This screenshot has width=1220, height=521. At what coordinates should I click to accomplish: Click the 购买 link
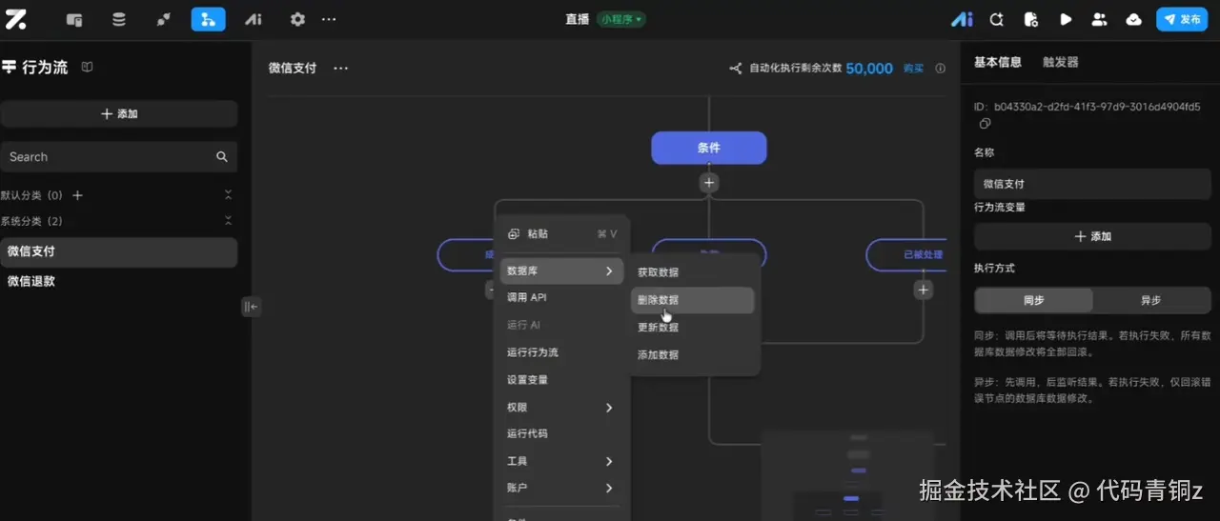pos(913,69)
